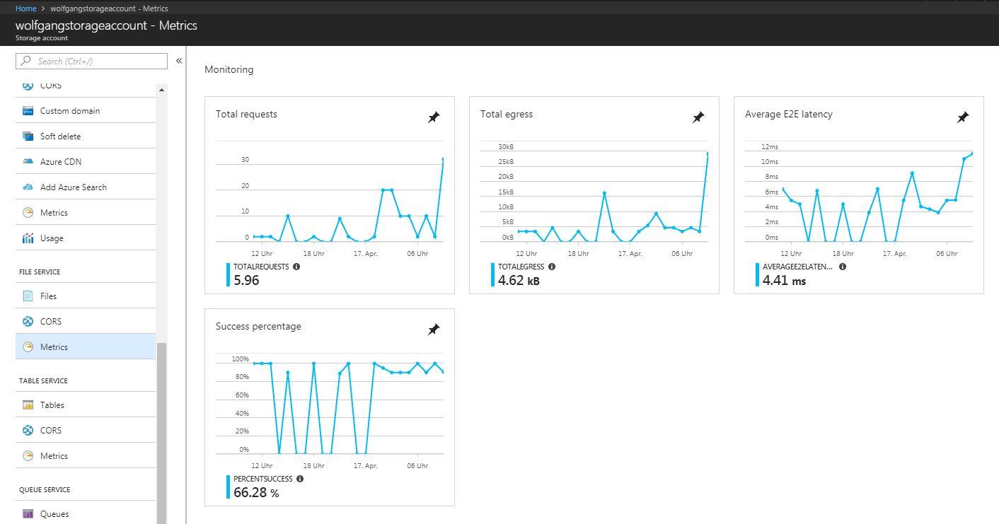This screenshot has height=524, width=999.
Task: Click the sidebar search field
Action: click(x=92, y=62)
